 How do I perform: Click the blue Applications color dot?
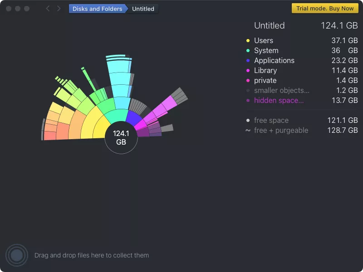pyautogui.click(x=248, y=61)
